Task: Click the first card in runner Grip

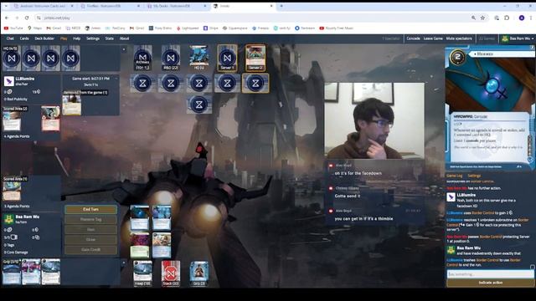Action: (x=12, y=272)
